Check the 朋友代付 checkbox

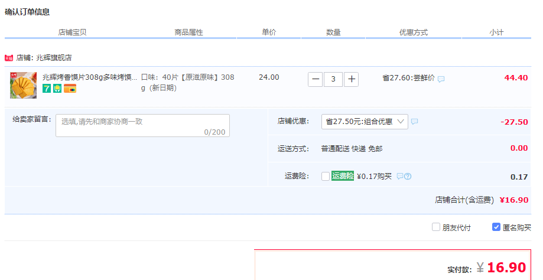coord(435,227)
